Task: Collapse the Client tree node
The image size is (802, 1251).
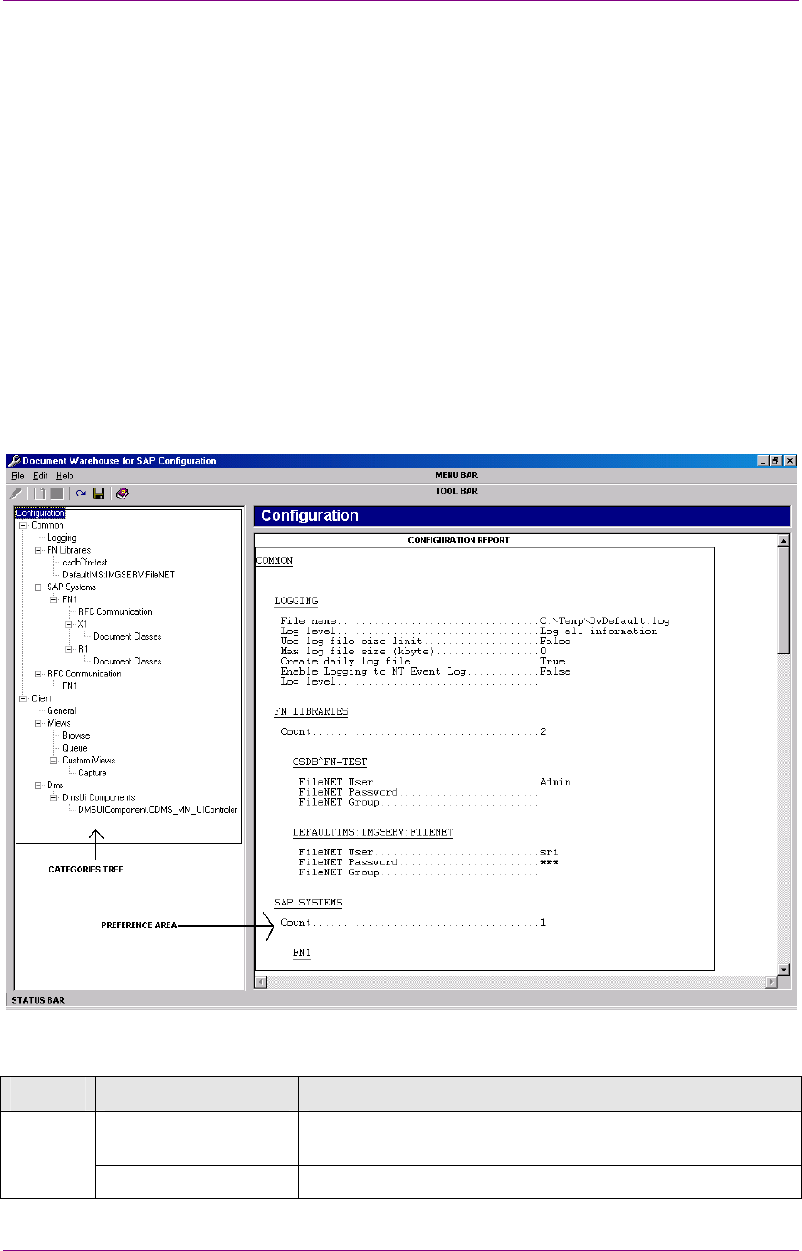Action: tap(23, 698)
